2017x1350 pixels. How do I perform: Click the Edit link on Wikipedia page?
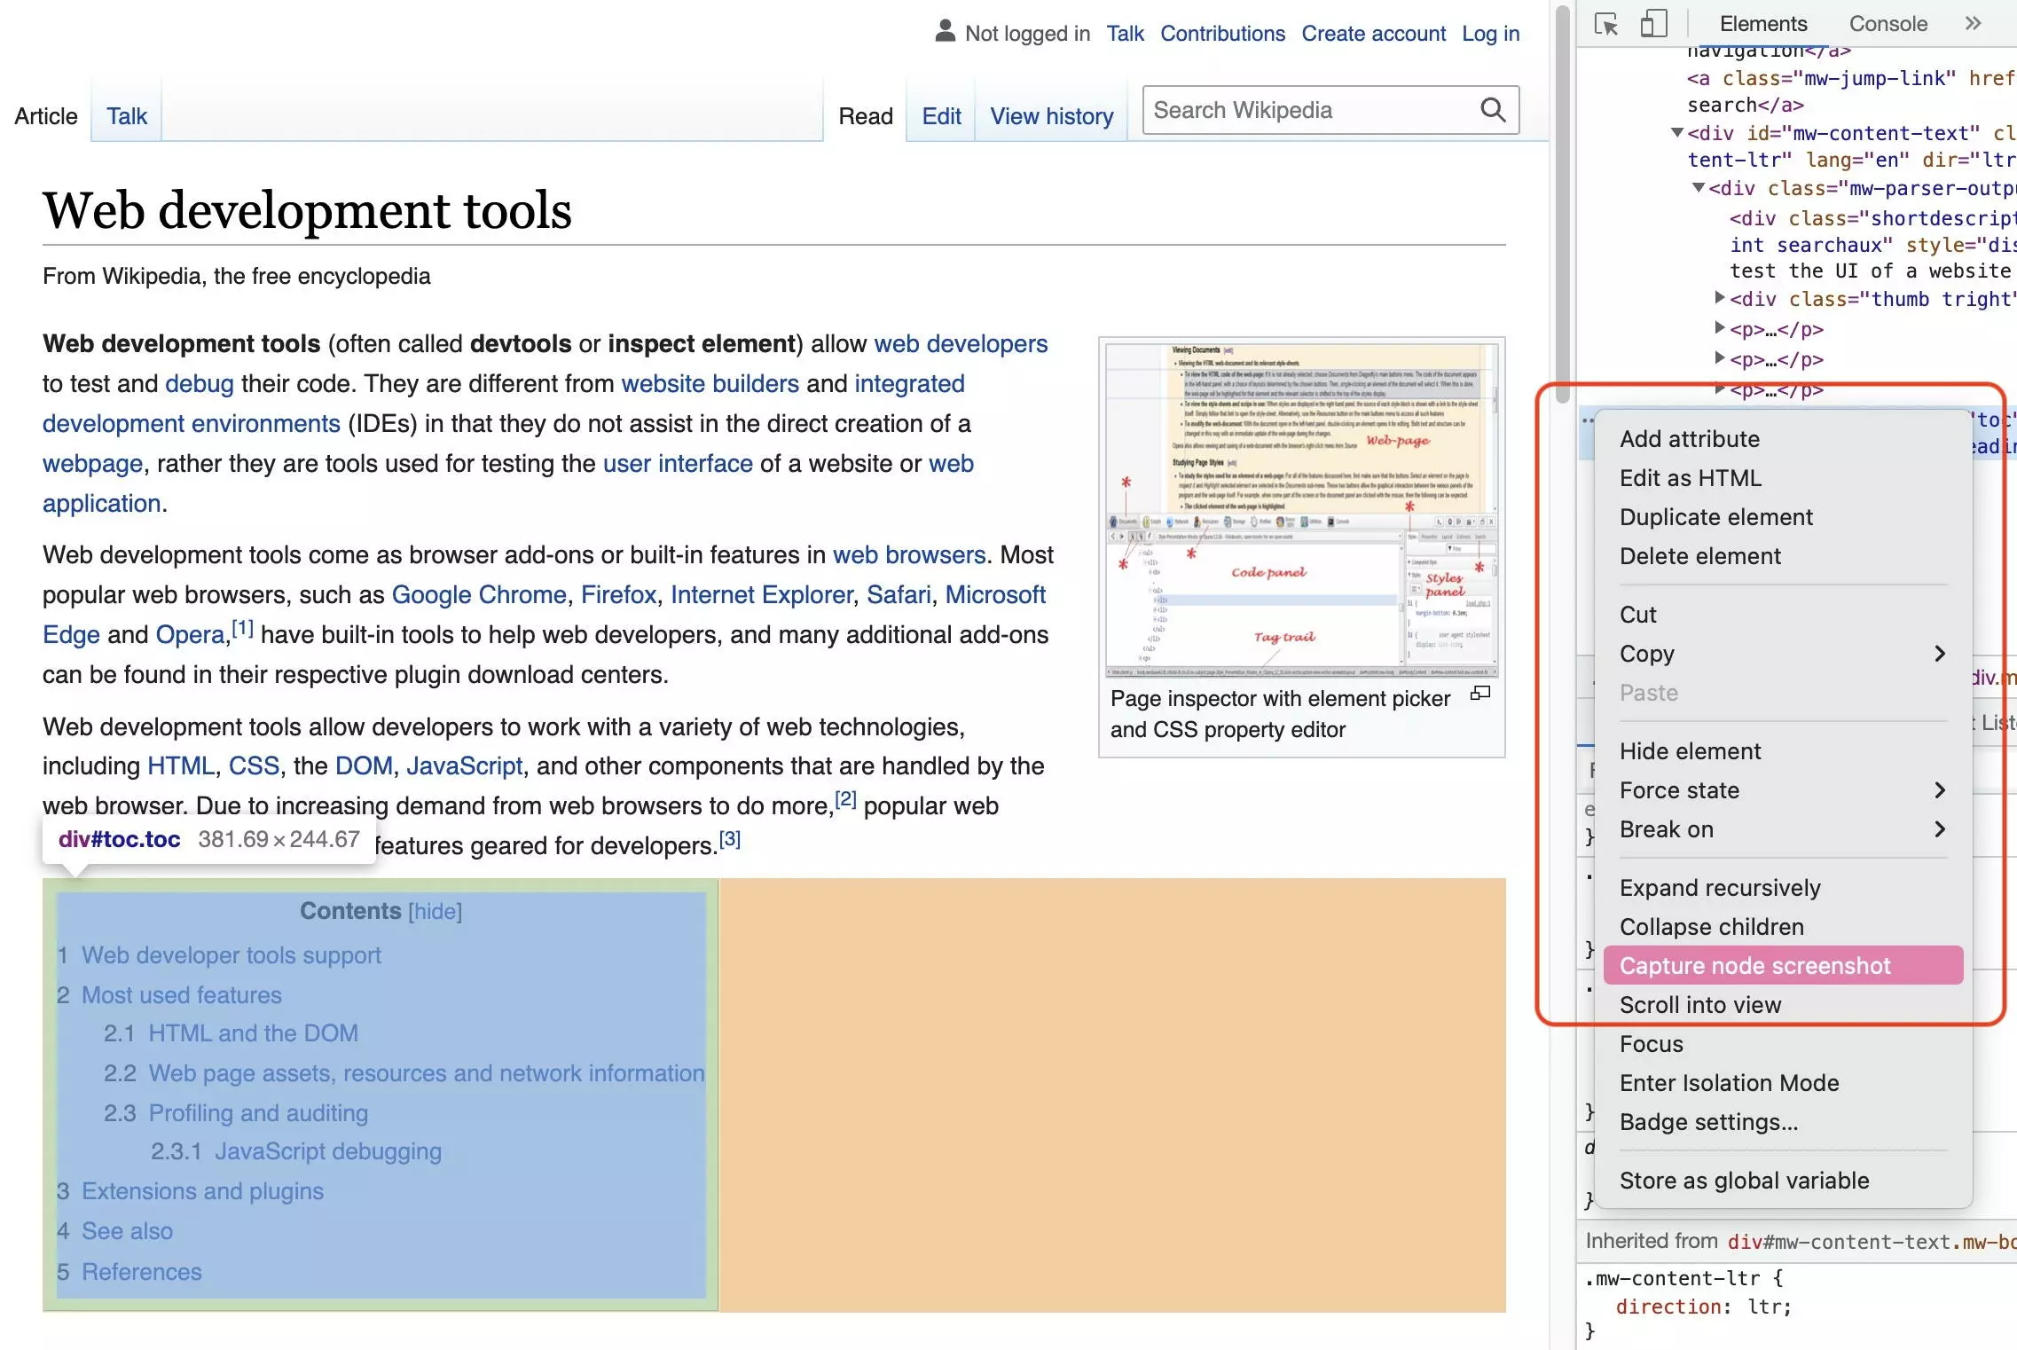[x=938, y=116]
